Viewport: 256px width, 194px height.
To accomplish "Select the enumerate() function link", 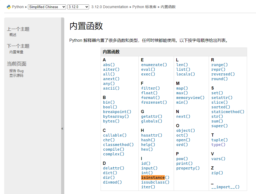I will click(154, 64).
